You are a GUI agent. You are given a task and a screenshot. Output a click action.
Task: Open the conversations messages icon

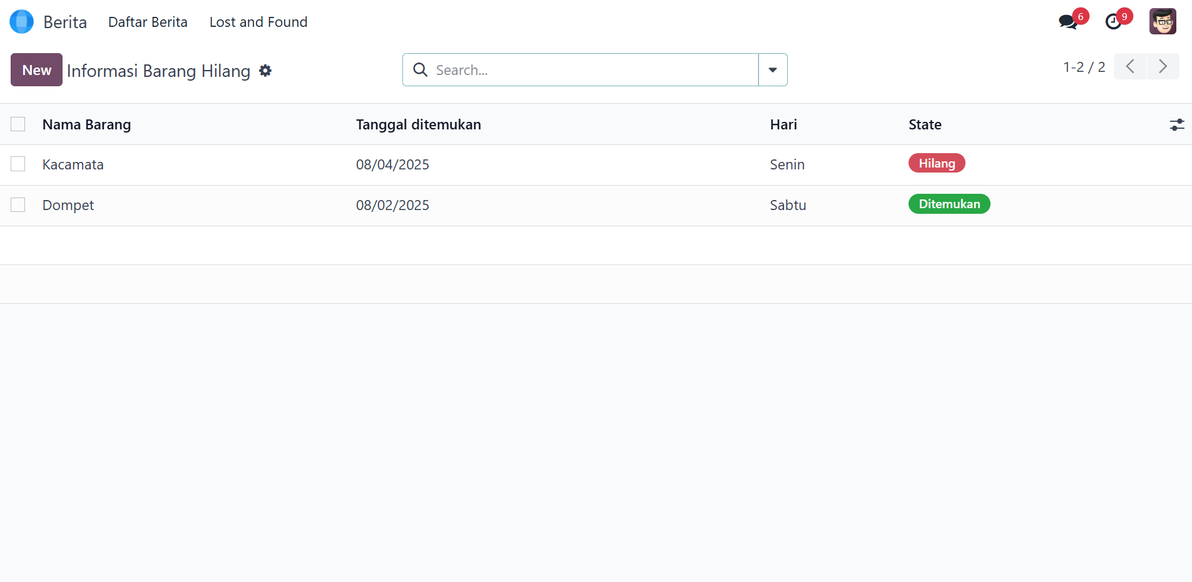(x=1067, y=22)
